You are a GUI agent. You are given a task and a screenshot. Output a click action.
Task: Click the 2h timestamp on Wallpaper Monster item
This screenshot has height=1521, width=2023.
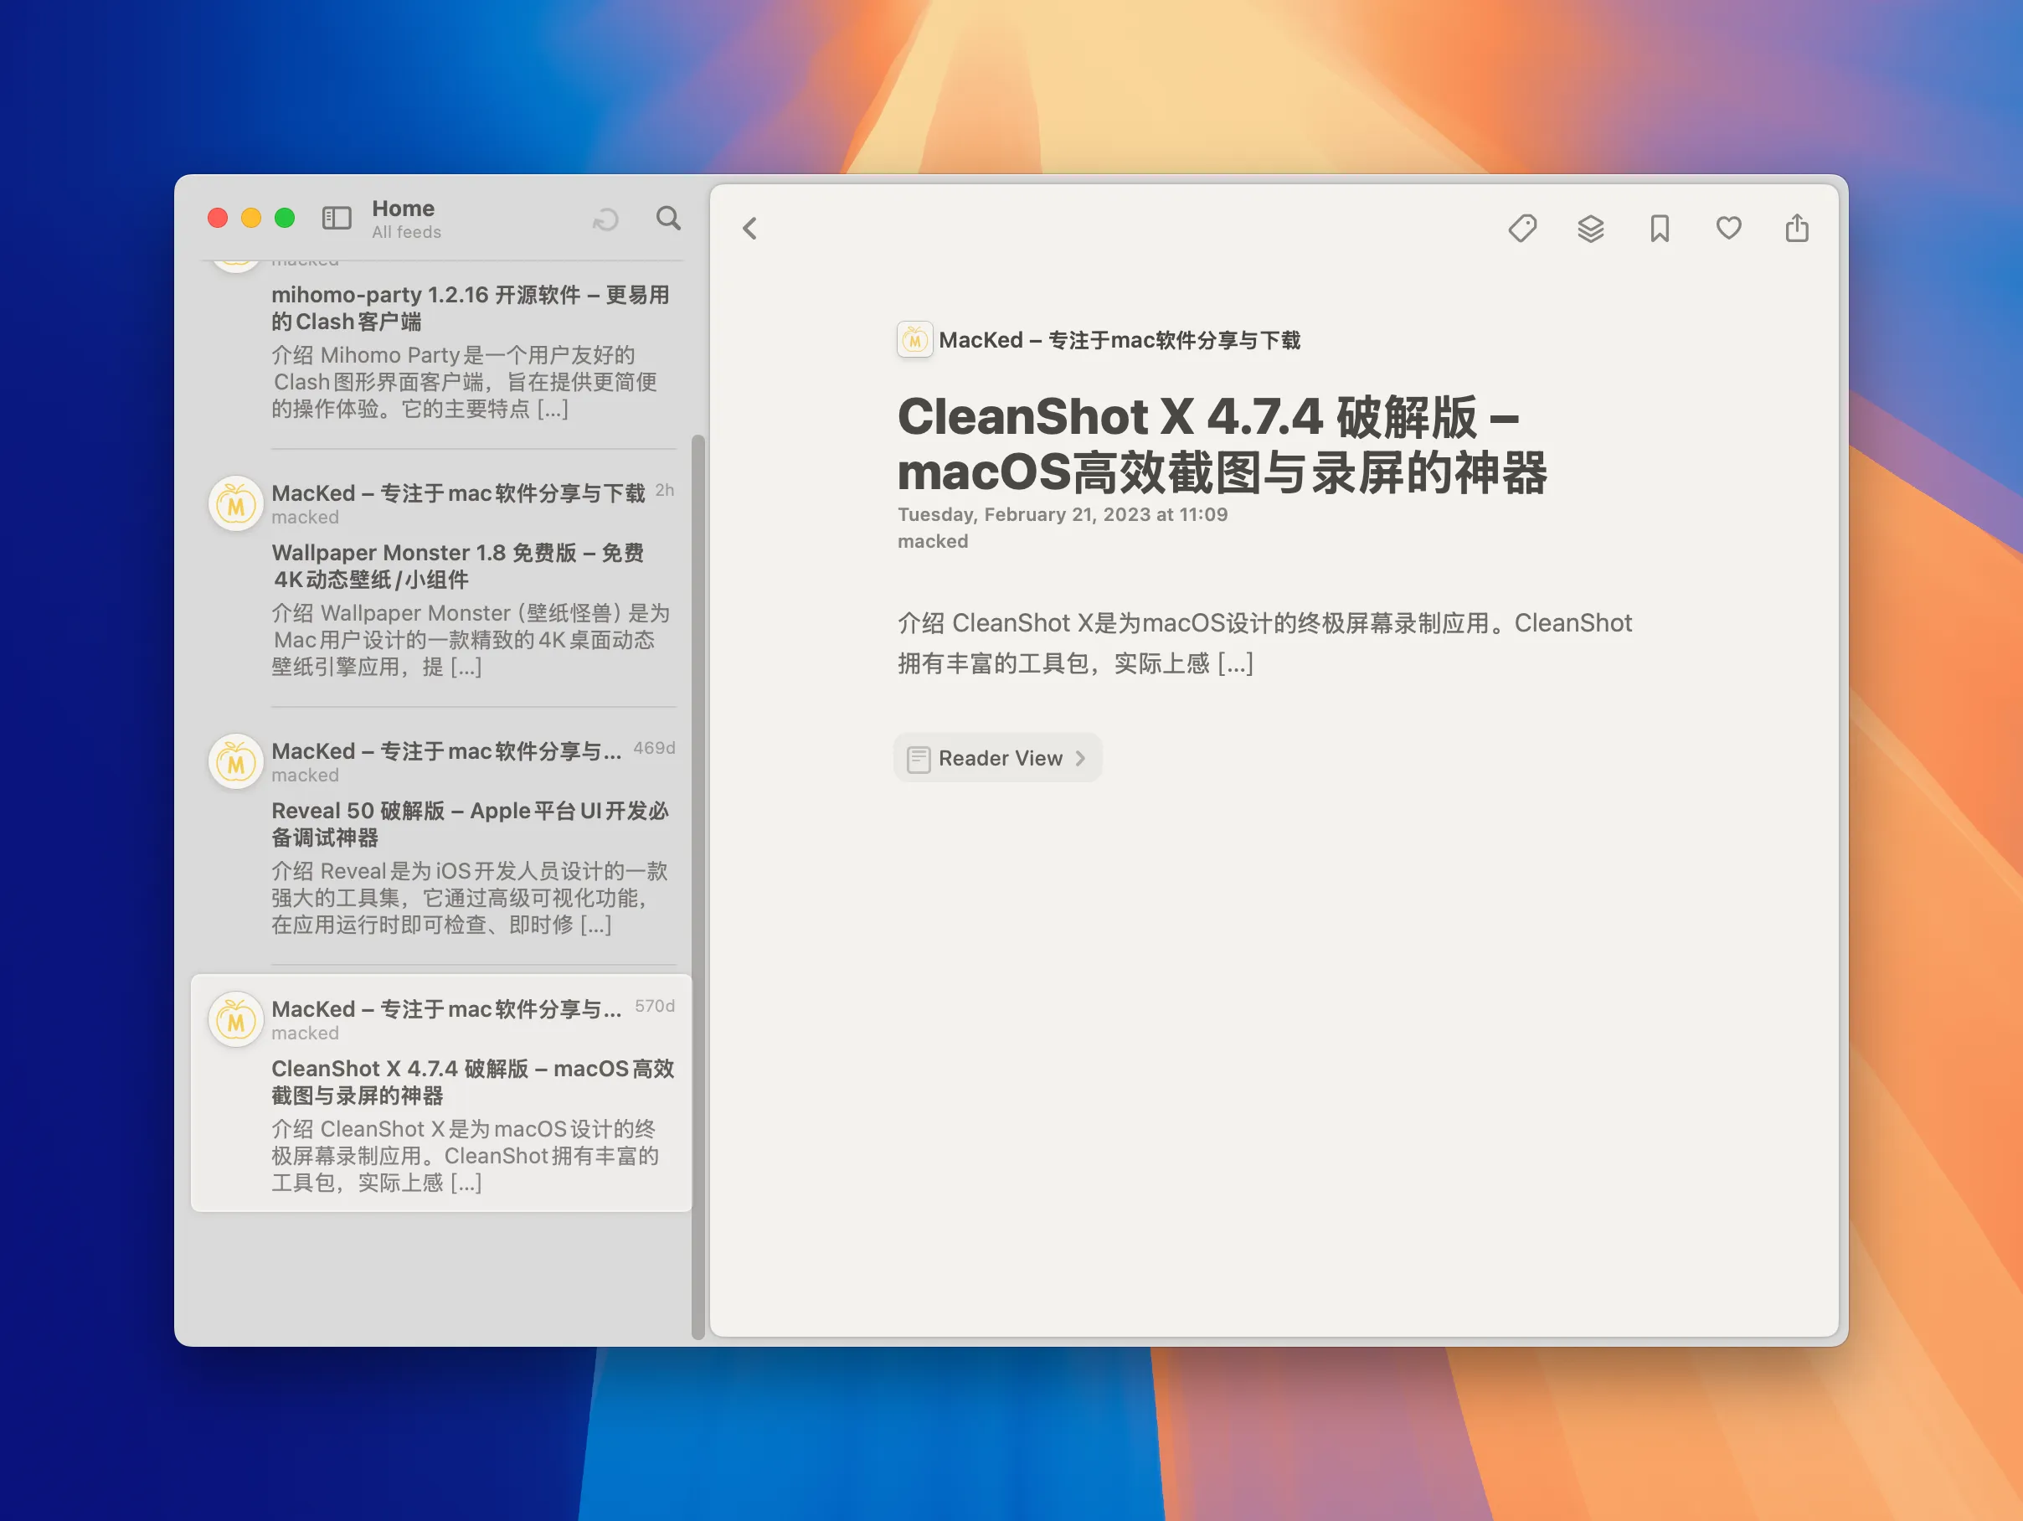pyautogui.click(x=665, y=490)
